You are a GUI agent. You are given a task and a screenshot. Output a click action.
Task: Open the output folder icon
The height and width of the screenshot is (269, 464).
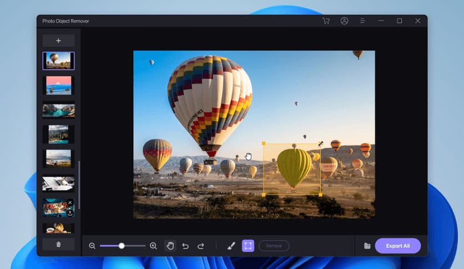(x=367, y=246)
